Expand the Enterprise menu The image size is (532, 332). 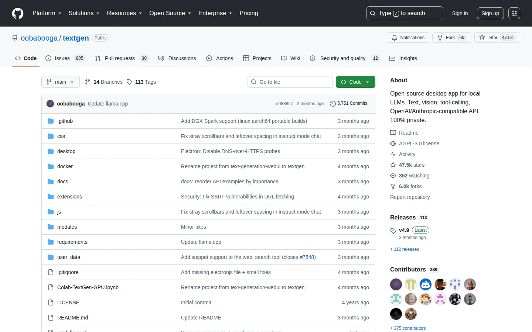[x=215, y=13]
